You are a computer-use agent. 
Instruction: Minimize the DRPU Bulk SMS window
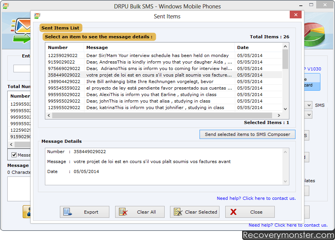click(301, 5)
